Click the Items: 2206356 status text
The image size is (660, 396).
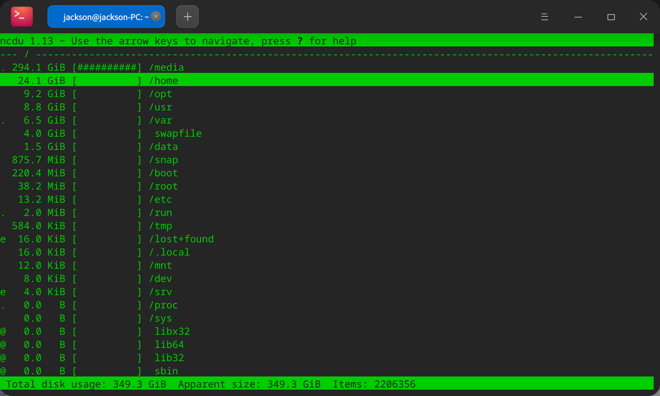(374, 384)
